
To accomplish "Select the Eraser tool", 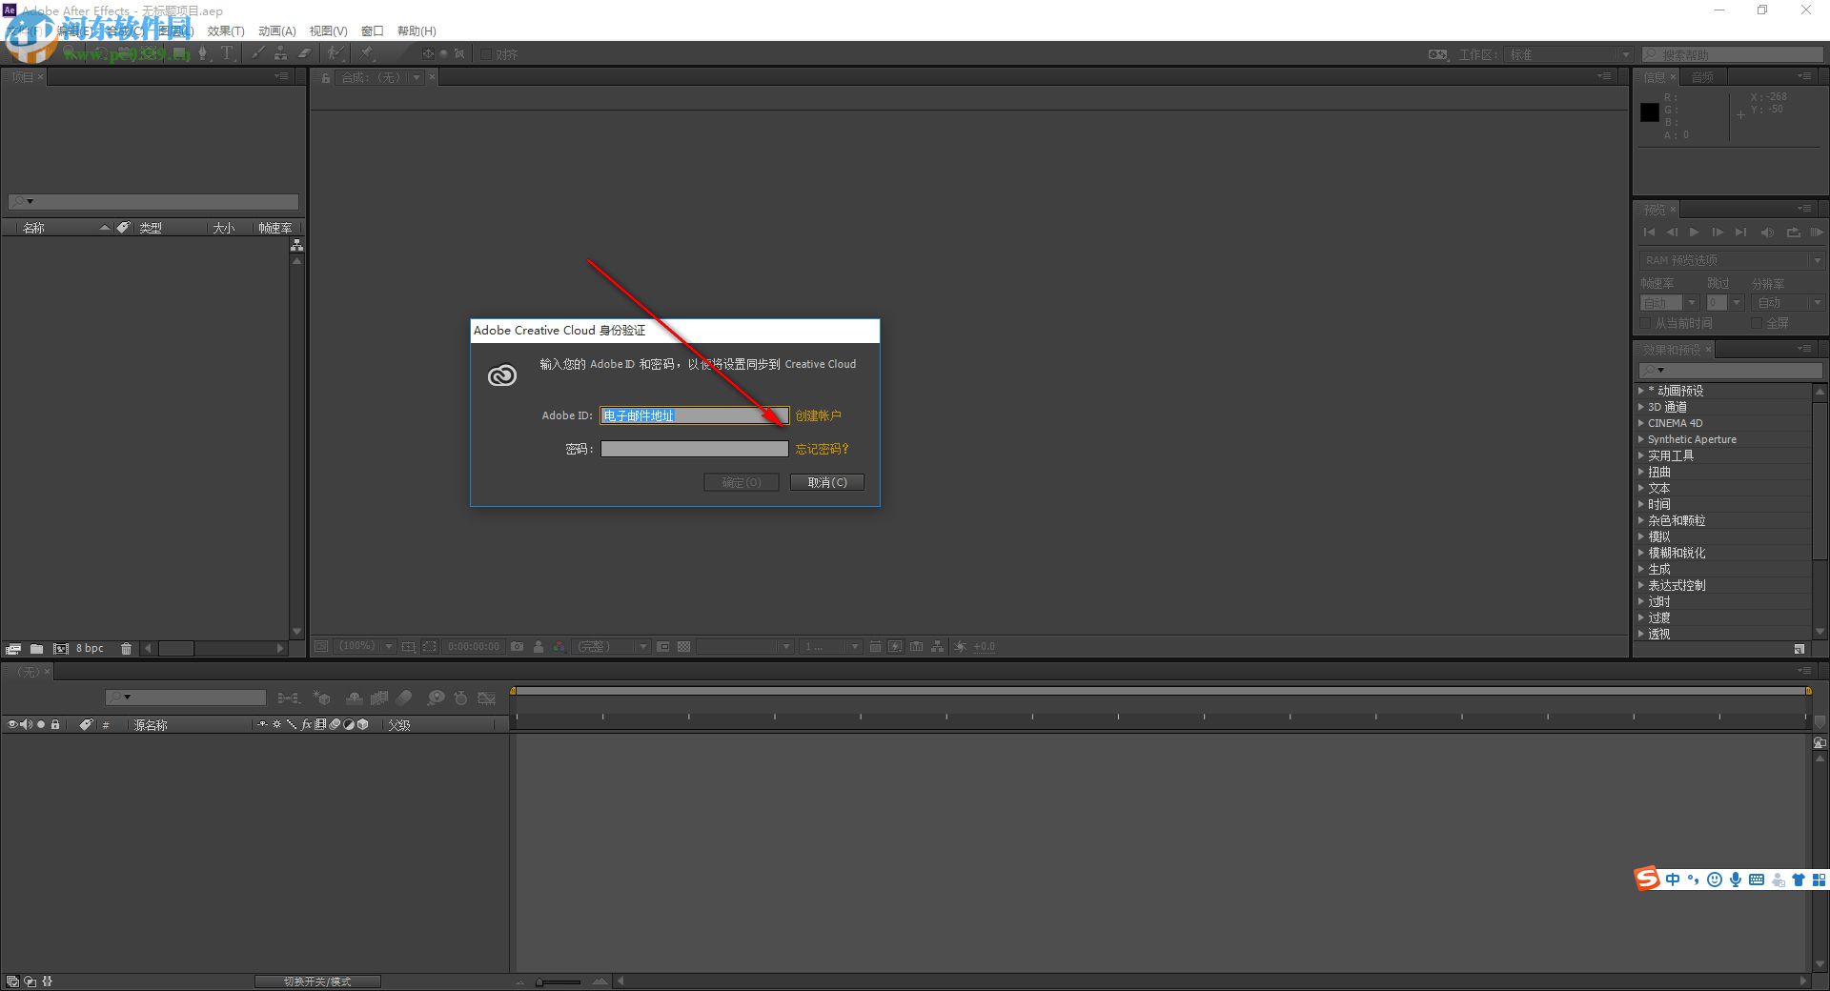I will point(305,54).
